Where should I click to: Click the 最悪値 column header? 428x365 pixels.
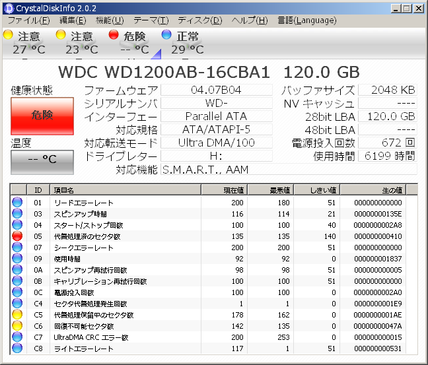[x=271, y=190]
